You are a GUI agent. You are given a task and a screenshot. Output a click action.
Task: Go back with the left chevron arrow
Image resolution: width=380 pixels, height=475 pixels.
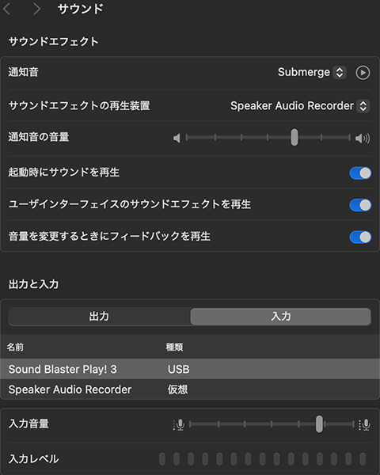(7, 9)
